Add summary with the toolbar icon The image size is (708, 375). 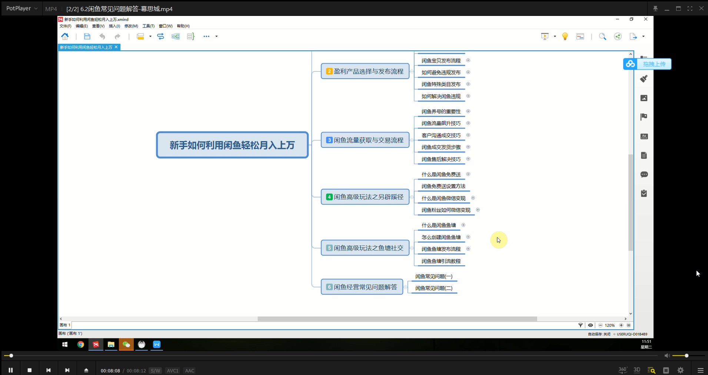tap(191, 36)
